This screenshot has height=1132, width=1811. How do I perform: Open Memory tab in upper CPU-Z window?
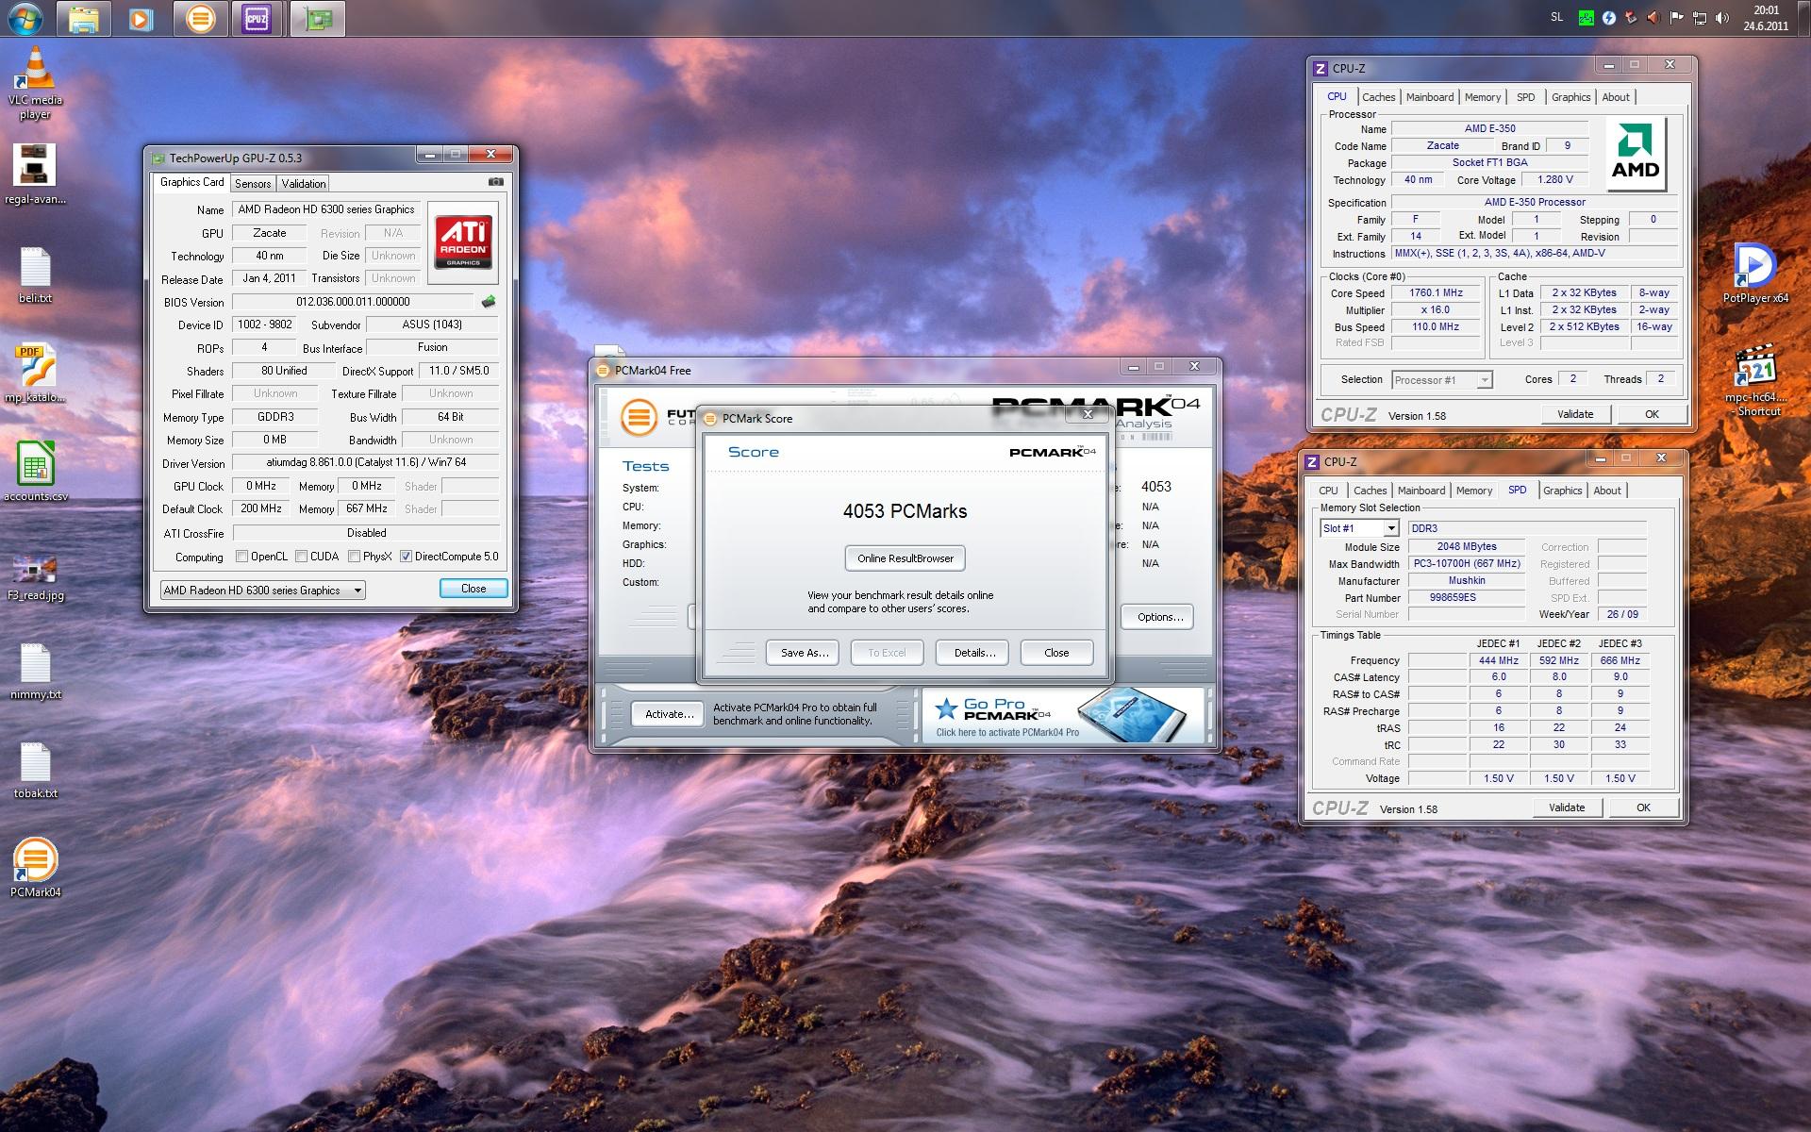click(1483, 97)
